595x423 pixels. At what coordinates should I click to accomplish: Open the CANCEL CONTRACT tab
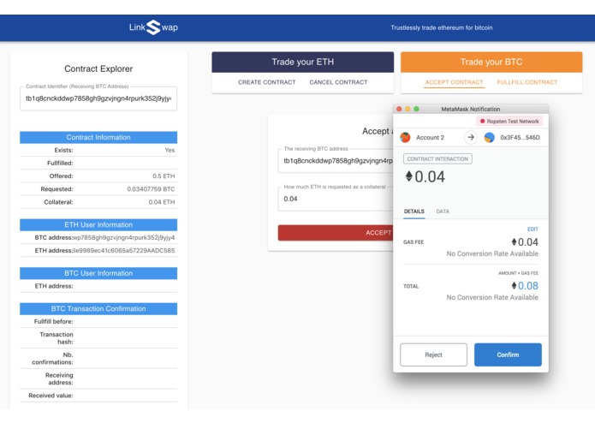pyautogui.click(x=338, y=82)
